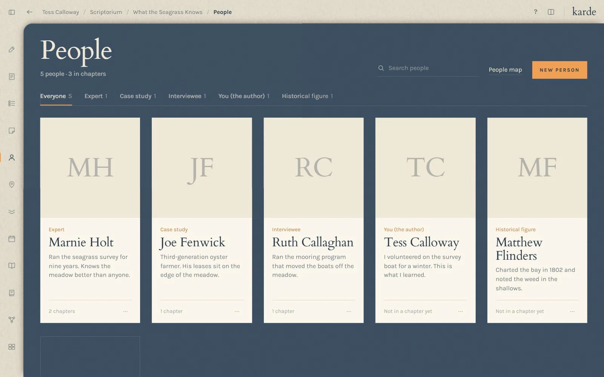Open the more options menu for Tess Calloway card
The width and height of the screenshot is (604, 377).
(461, 311)
